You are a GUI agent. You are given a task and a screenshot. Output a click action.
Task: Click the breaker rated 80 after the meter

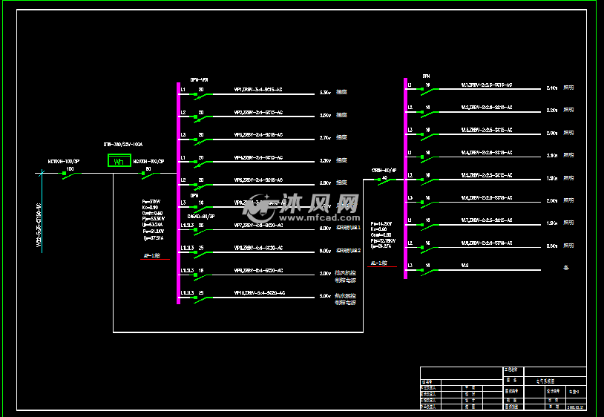[151, 175]
